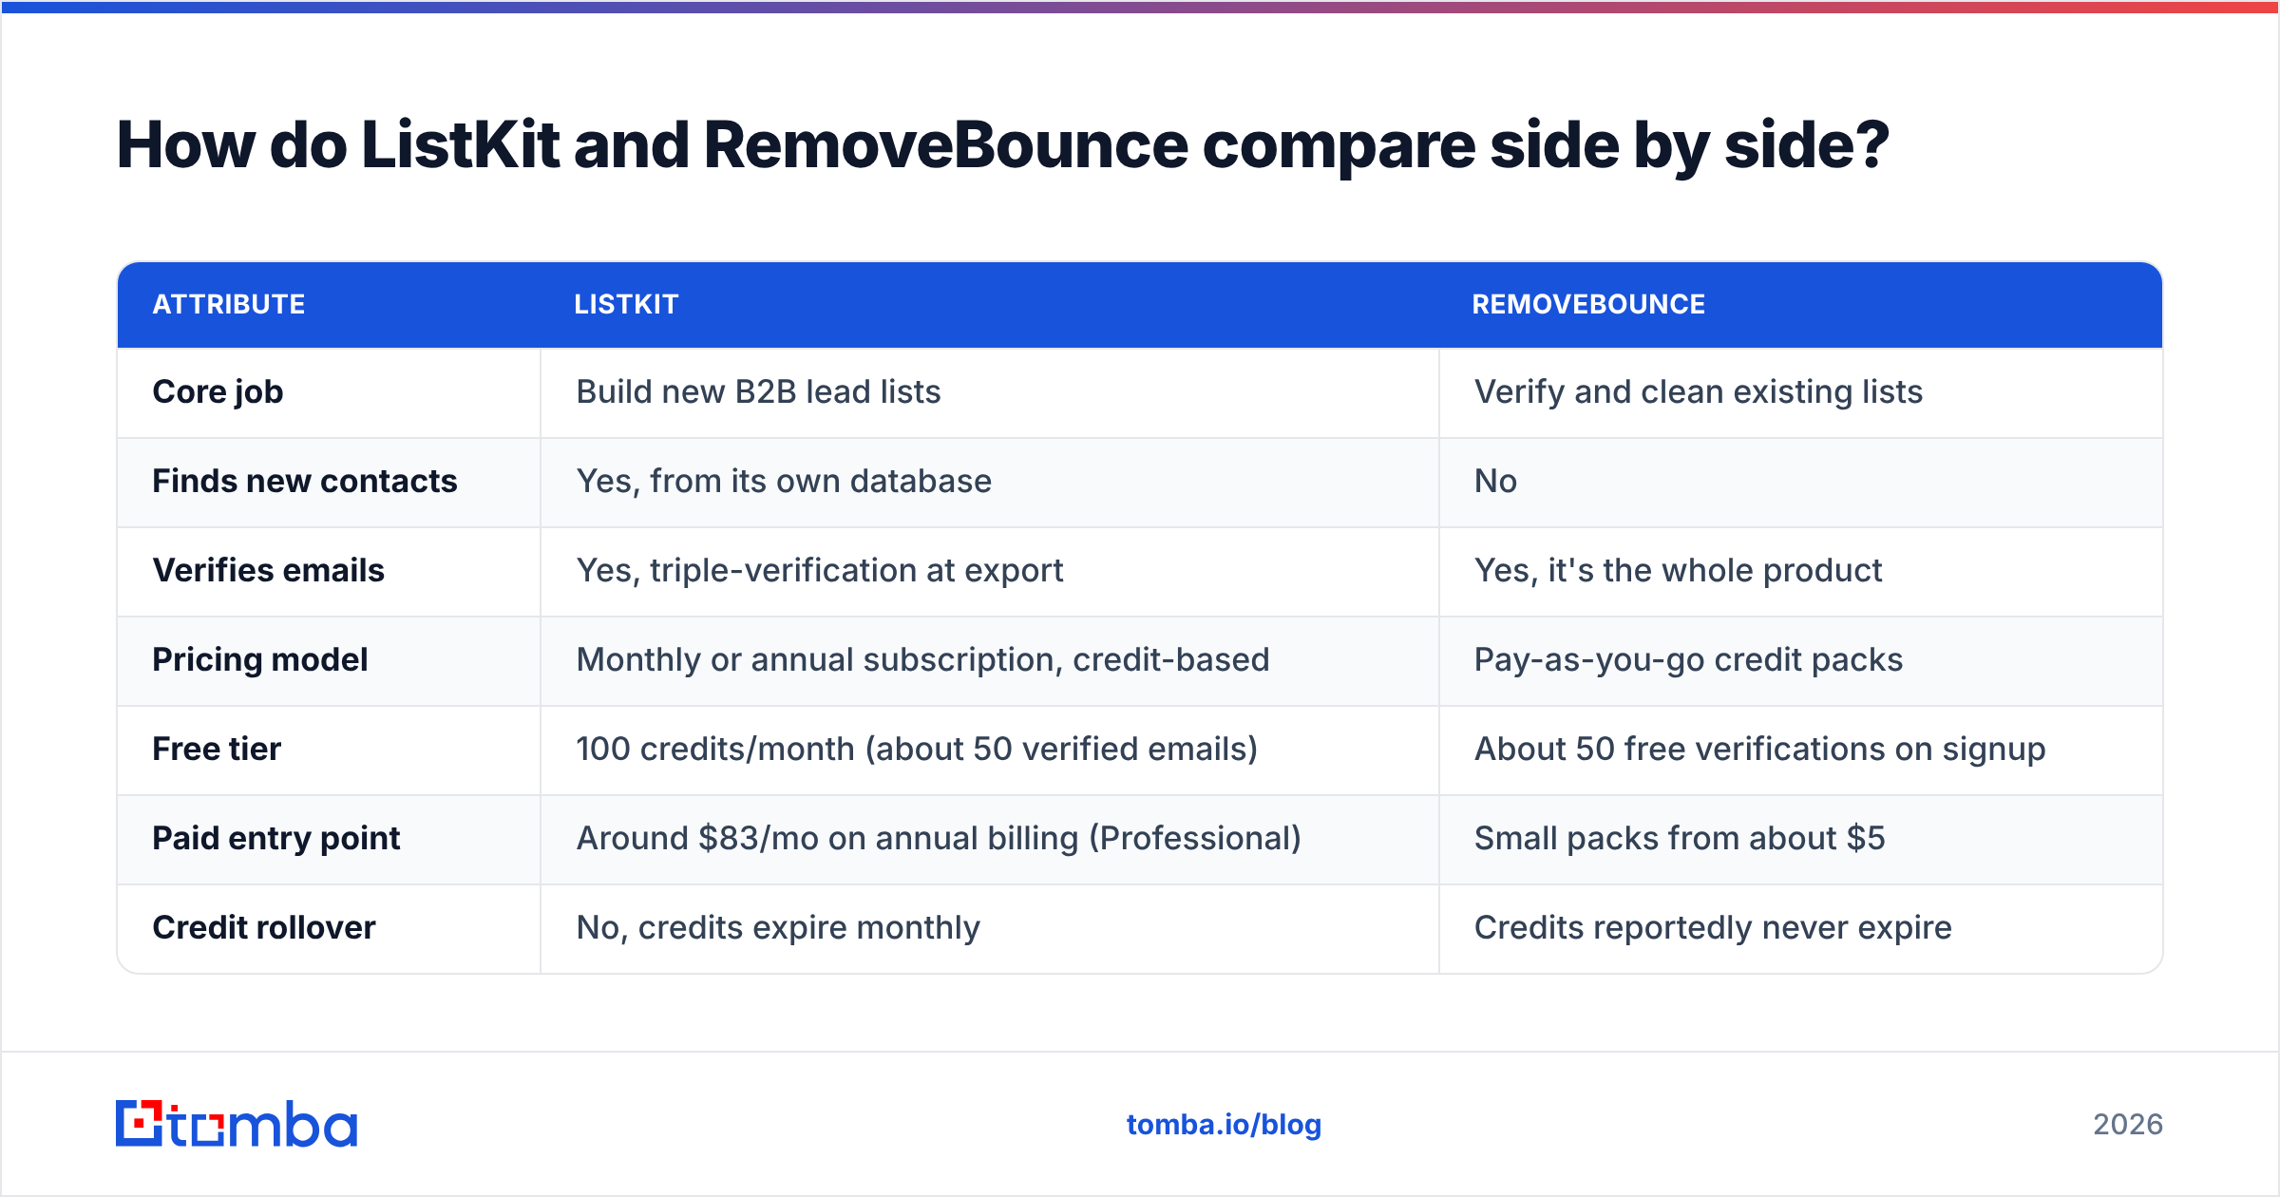Select the 'Verifies emails' row label
The height and width of the screenshot is (1197, 2280).
click(x=269, y=570)
